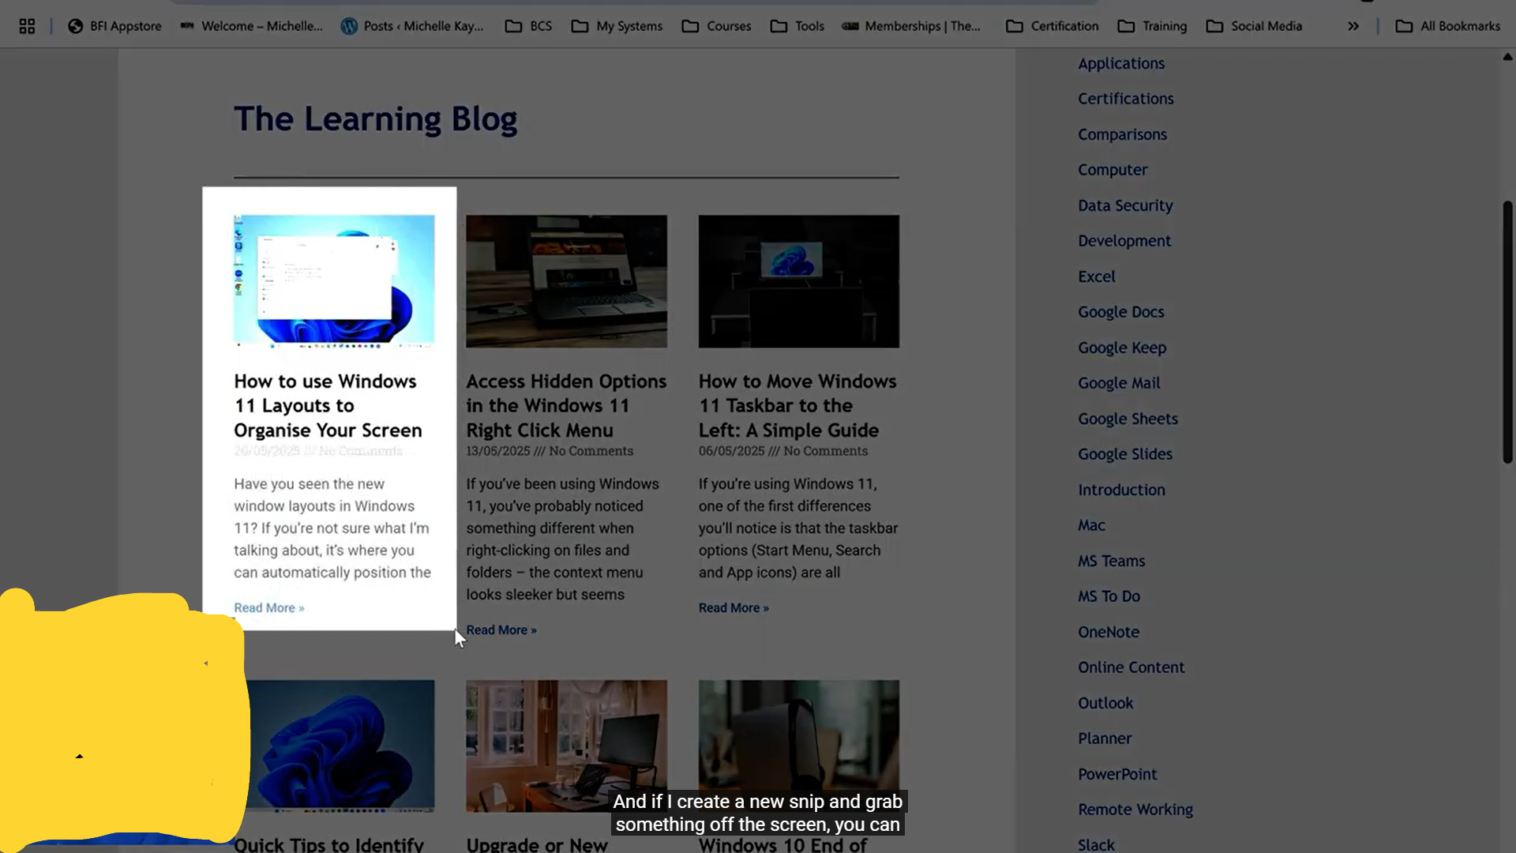
Task: Open the Posts ‹ Michelle Kay WordPress bookmark
Action: coord(412,26)
